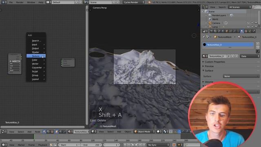Screen dimensions: 261x147
Task: Toggle Camera visibility eye in outliner
Action: coord(248,23)
